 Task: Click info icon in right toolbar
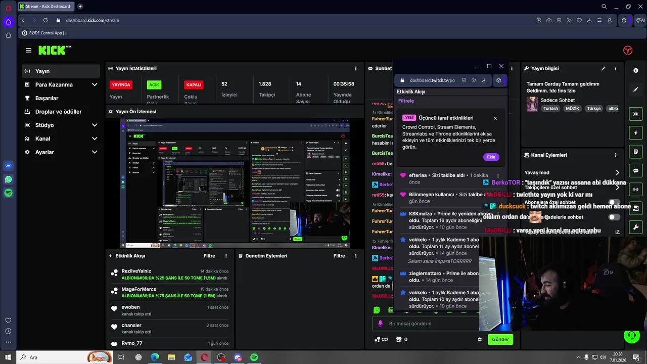click(636, 70)
